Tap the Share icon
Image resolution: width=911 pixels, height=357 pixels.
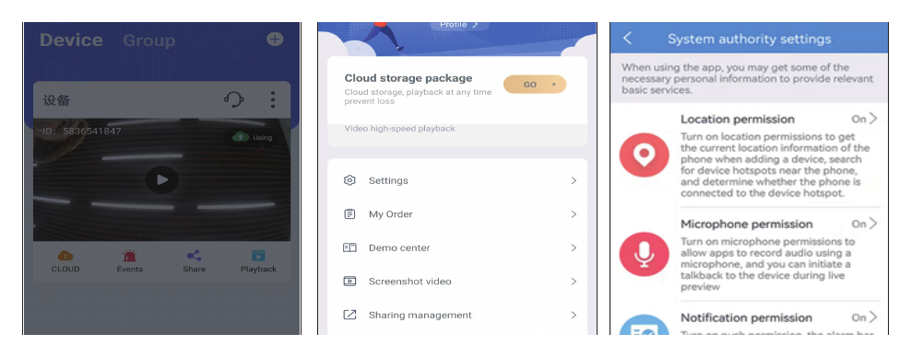(194, 256)
